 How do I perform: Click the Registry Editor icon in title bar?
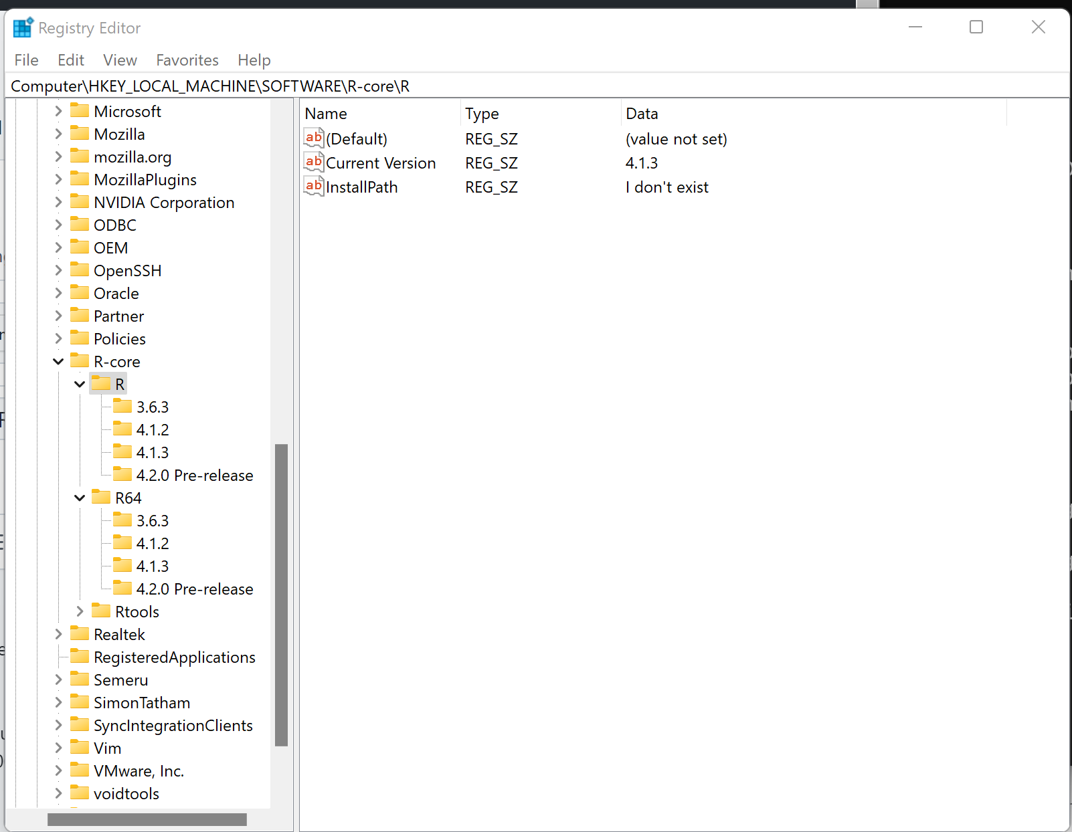coord(22,27)
